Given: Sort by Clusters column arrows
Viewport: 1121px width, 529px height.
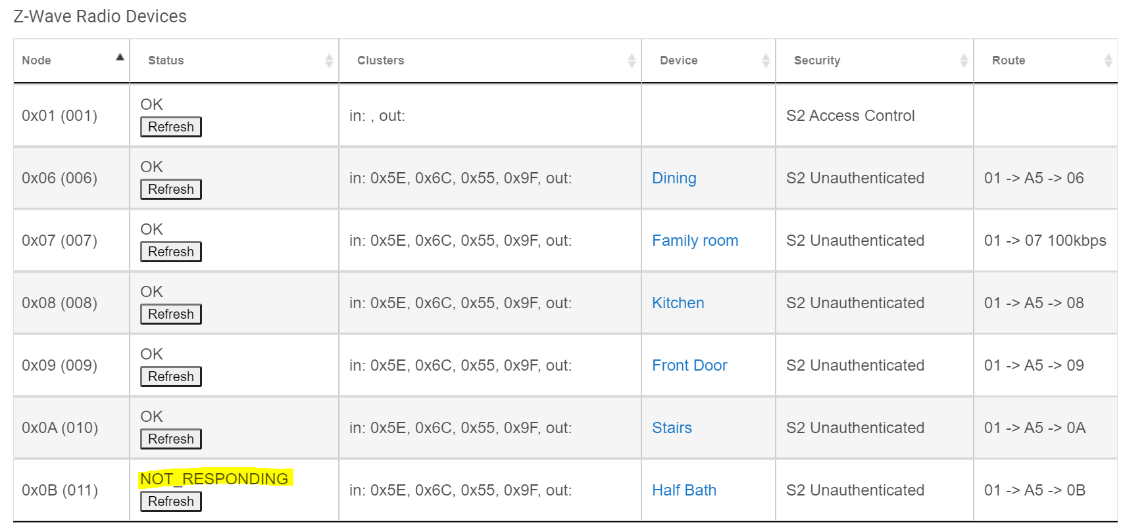Looking at the screenshot, I should coord(632,61).
